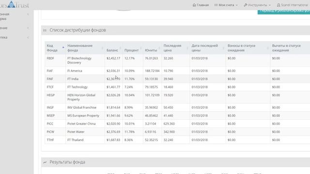Click last price 342.900
The height and width of the screenshot is (174, 310).
(x=169, y=132)
